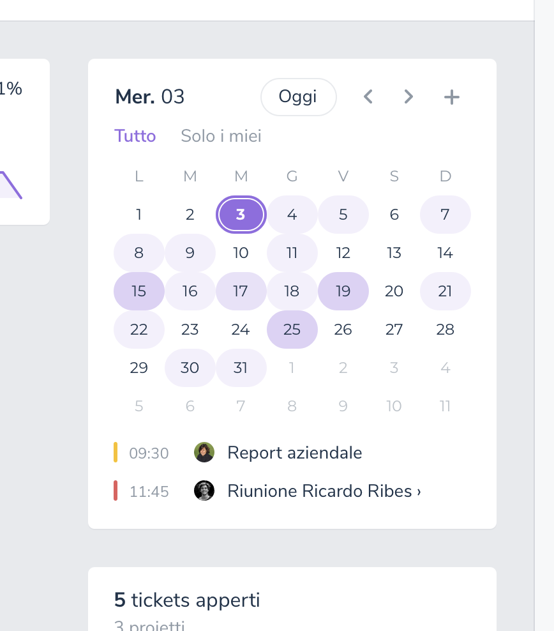
Task: Click the yellow marker beside 09:30
Action: point(116,452)
